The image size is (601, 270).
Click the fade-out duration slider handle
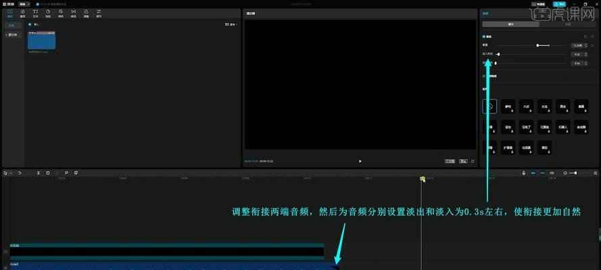(496, 63)
